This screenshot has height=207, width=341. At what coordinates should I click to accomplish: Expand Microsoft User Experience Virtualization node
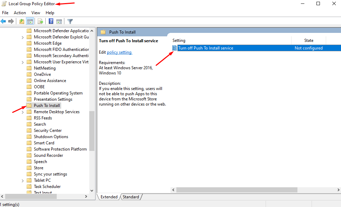pos(23,62)
